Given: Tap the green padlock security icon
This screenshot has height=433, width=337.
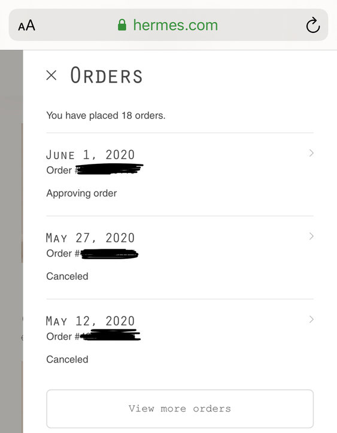Looking at the screenshot, I should pyautogui.click(x=122, y=25).
